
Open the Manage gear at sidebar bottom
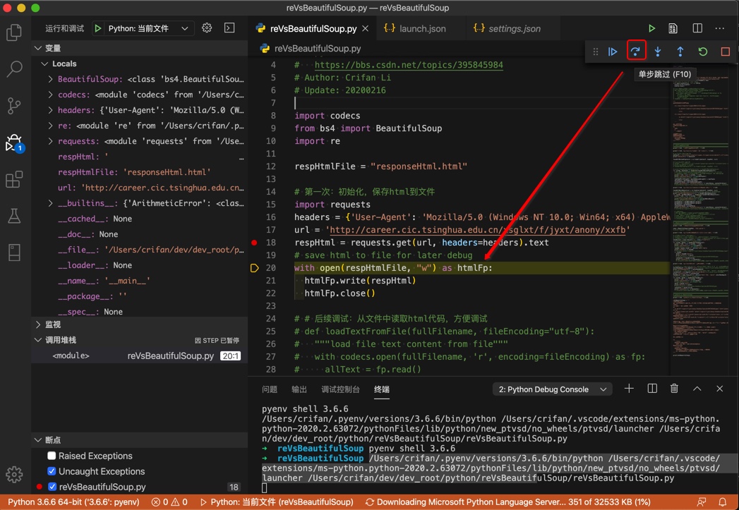click(14, 474)
